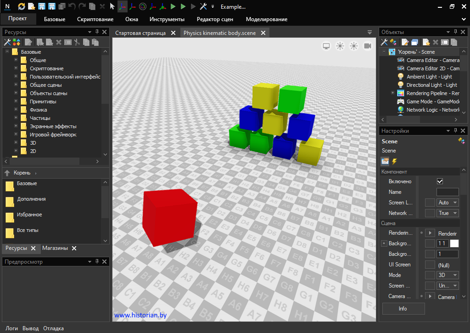The height and width of the screenshot is (333, 470).
Task: Activate the rotate object gizmo tool
Action: (143, 6)
